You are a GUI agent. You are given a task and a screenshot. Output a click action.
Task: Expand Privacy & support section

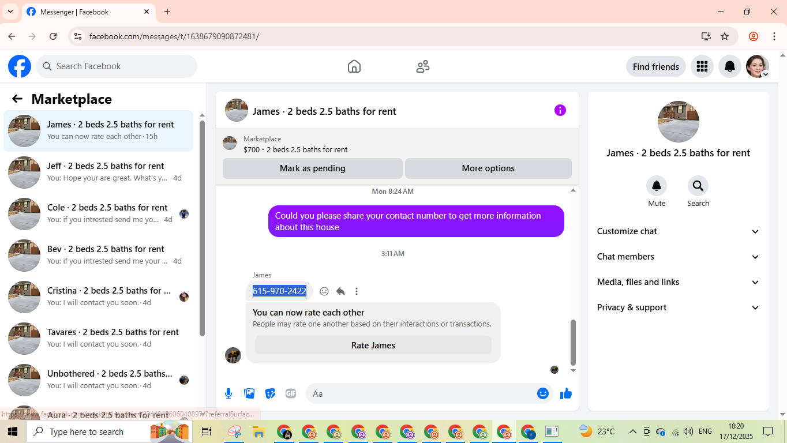pos(679,307)
